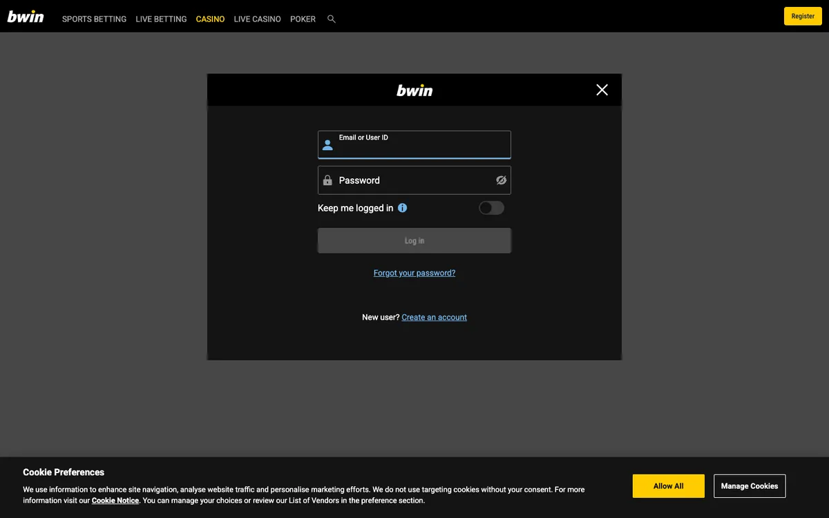Accept cookies with Allow All

(669, 486)
